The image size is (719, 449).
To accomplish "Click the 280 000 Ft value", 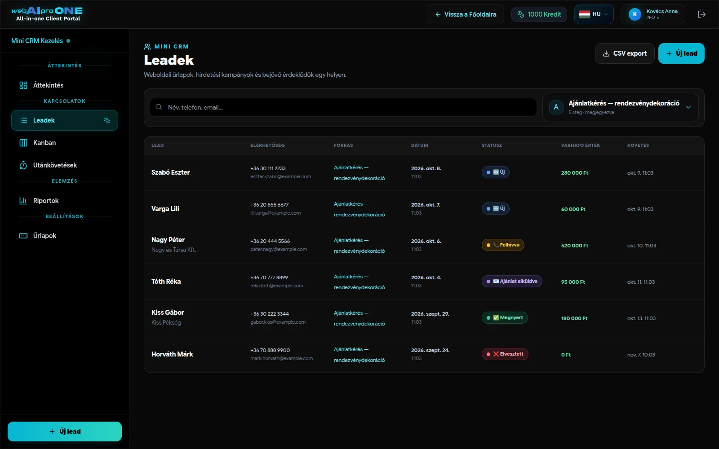I will pyautogui.click(x=574, y=173).
